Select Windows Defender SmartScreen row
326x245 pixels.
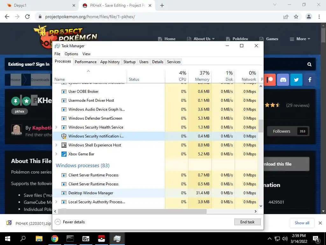click(155, 118)
